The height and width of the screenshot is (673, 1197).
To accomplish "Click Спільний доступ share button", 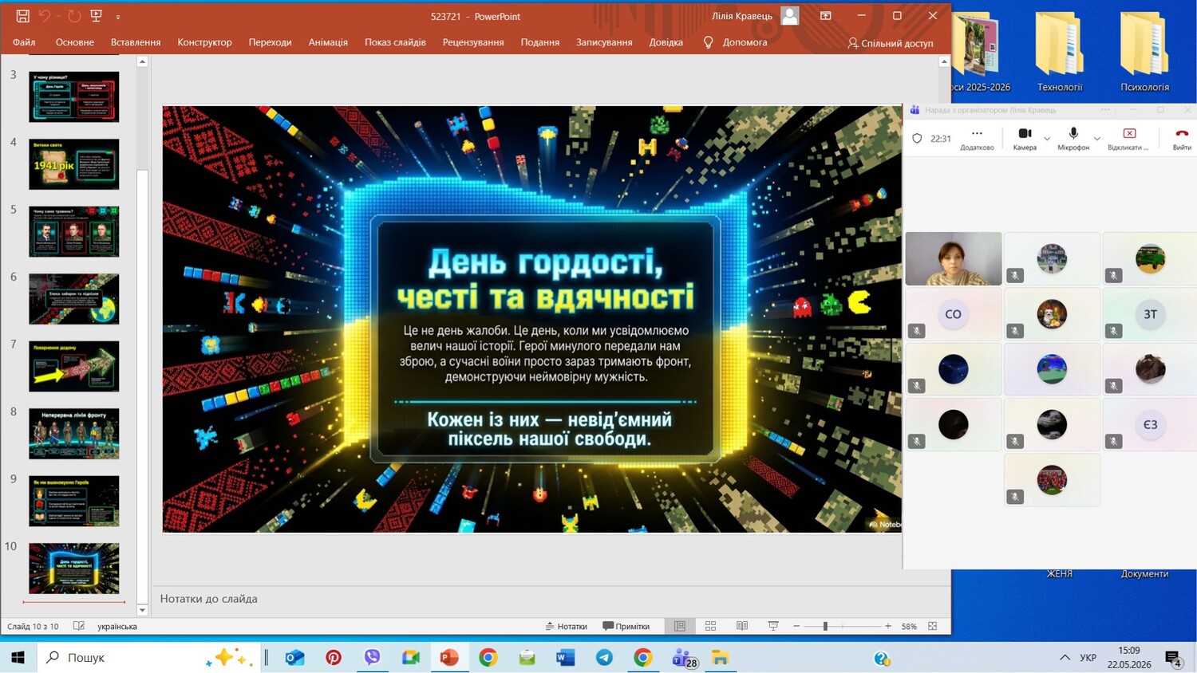I will click(890, 43).
